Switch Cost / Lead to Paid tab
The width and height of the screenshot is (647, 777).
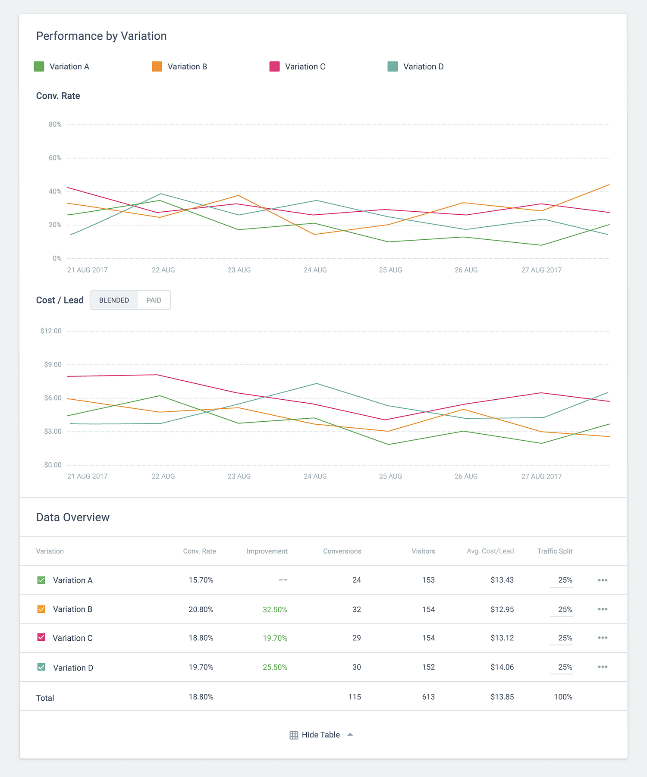point(154,300)
